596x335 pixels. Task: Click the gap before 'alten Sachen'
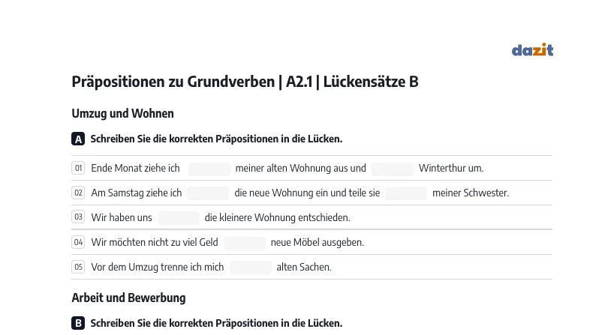pyautogui.click(x=251, y=268)
